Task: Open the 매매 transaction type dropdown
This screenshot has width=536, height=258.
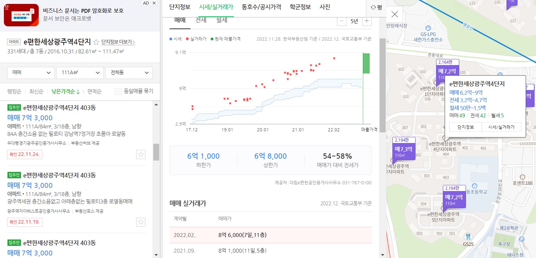Action: [x=31, y=73]
